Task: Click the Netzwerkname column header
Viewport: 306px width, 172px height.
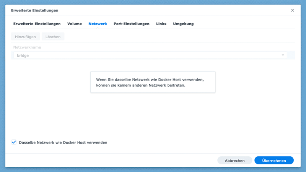Action: (27, 47)
